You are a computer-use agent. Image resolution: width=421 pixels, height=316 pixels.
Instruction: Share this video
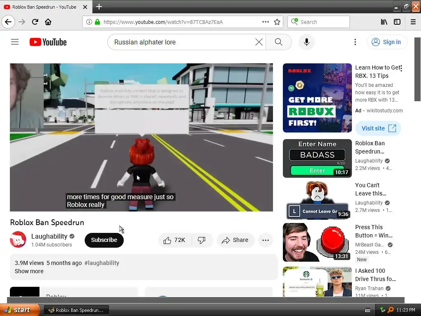point(235,240)
